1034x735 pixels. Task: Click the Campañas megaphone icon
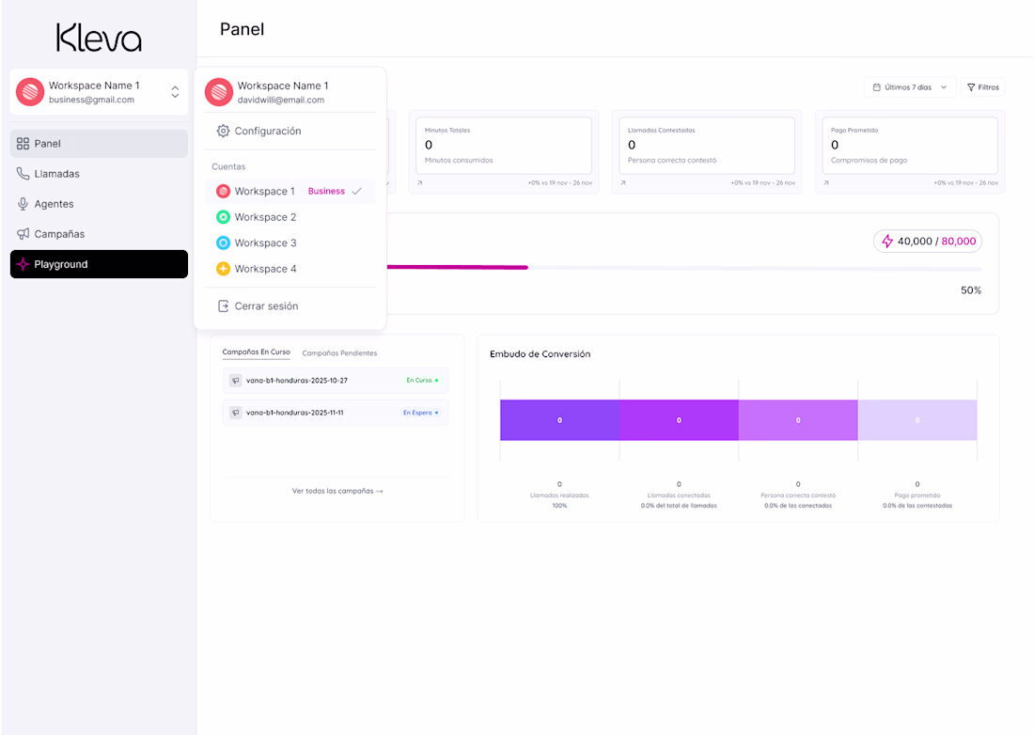(23, 234)
